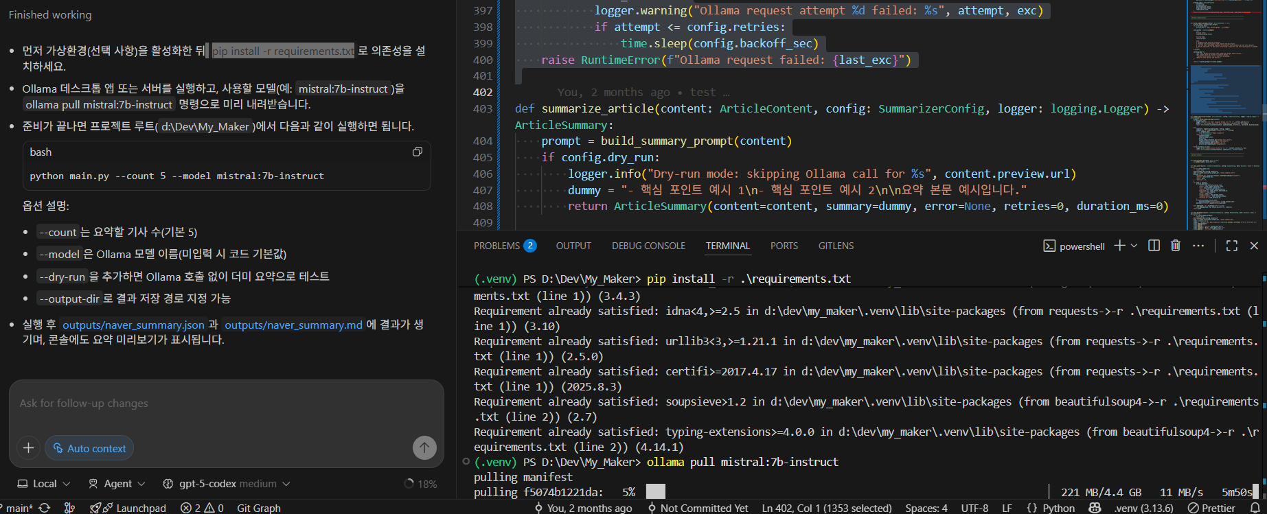Screen dimensions: 1267x514
Task: Open Launchpad from status bar
Action: point(128,508)
